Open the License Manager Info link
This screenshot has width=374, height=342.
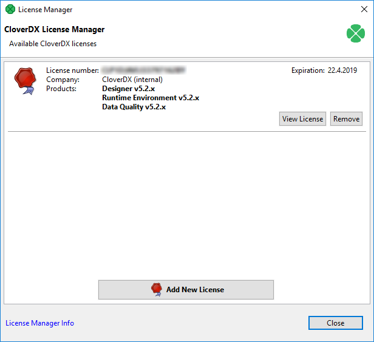[39, 323]
